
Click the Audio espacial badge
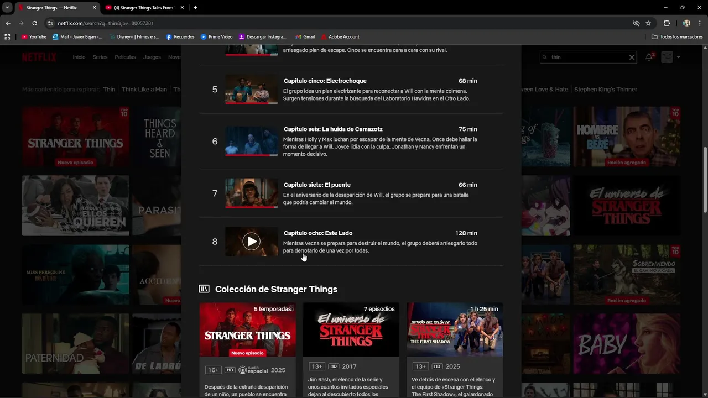(253, 370)
